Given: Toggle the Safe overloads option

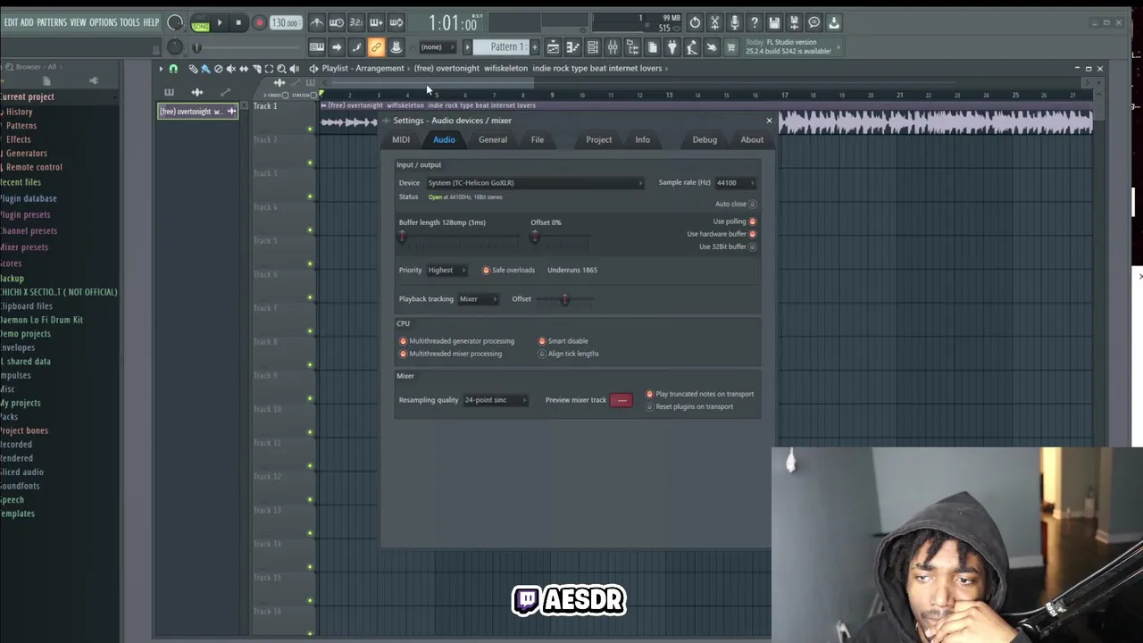Looking at the screenshot, I should [x=486, y=270].
